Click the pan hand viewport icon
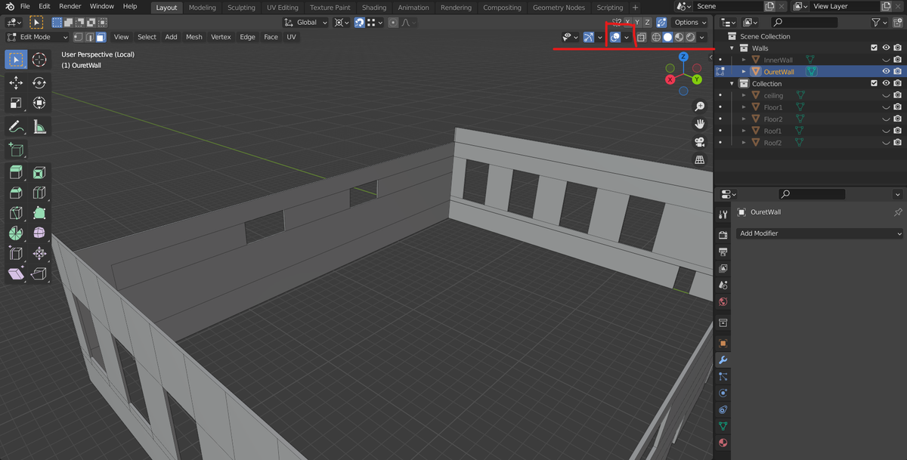 pos(700,124)
